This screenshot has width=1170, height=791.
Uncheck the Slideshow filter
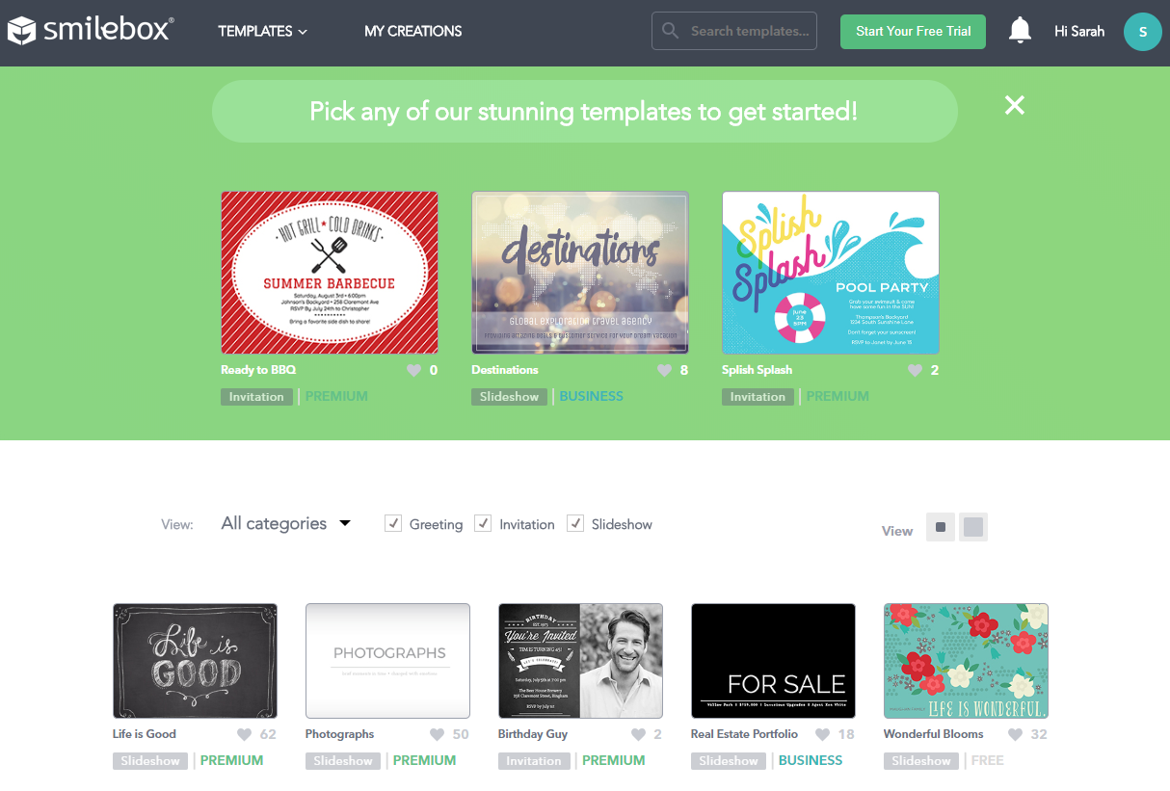(575, 523)
